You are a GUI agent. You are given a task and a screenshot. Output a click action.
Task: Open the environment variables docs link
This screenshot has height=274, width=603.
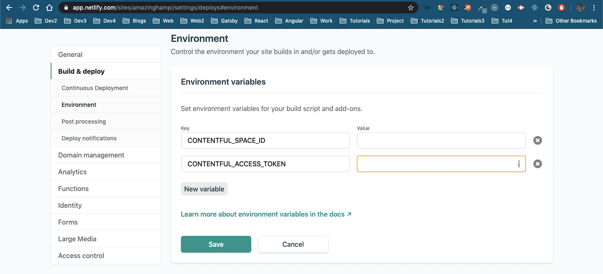pos(266,214)
